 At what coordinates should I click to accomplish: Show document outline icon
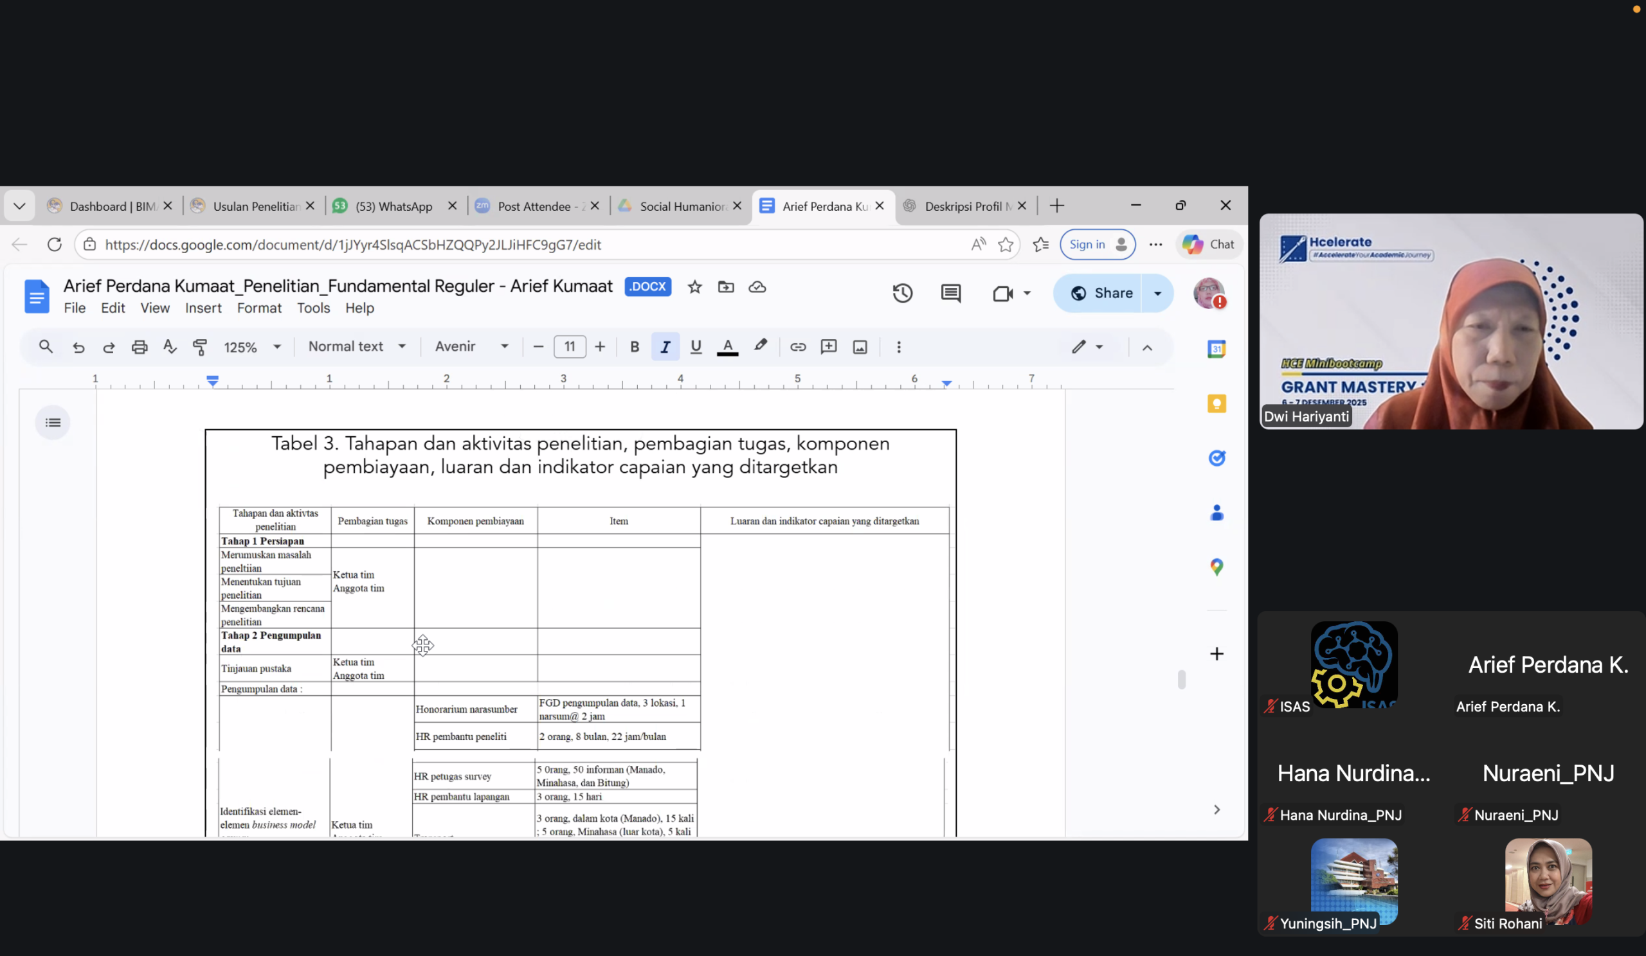coord(53,422)
